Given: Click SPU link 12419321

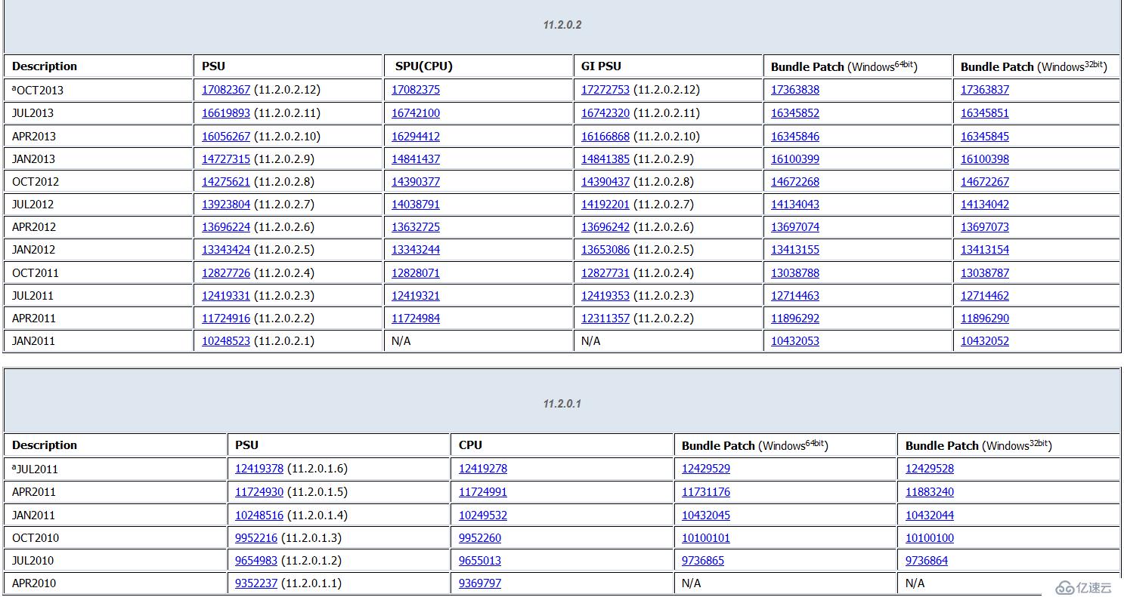Looking at the screenshot, I should tap(416, 296).
